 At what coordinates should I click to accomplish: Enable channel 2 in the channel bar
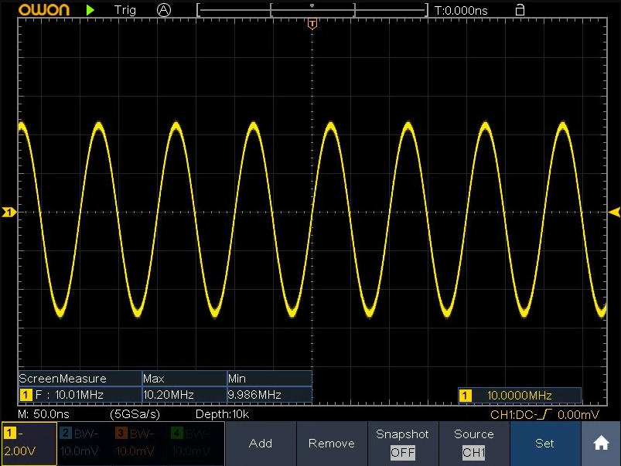point(84,444)
